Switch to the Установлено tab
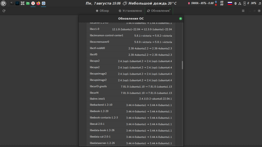 click(x=130, y=11)
